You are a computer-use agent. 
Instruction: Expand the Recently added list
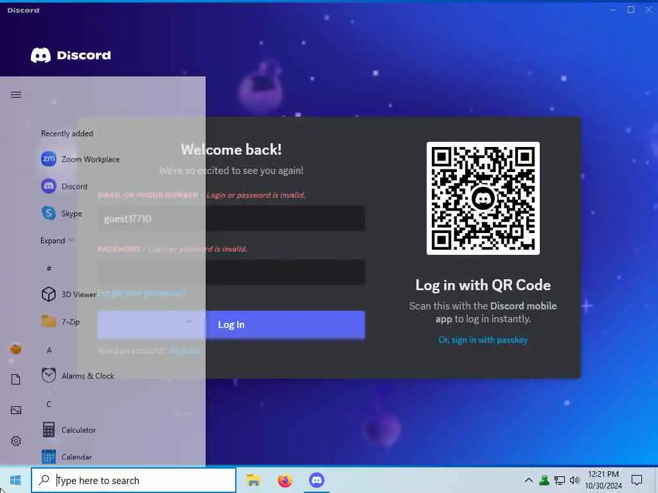coord(57,241)
